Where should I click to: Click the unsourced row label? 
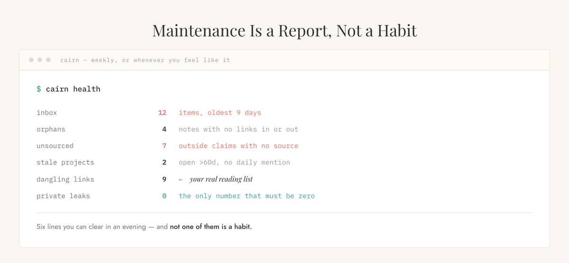55,146
